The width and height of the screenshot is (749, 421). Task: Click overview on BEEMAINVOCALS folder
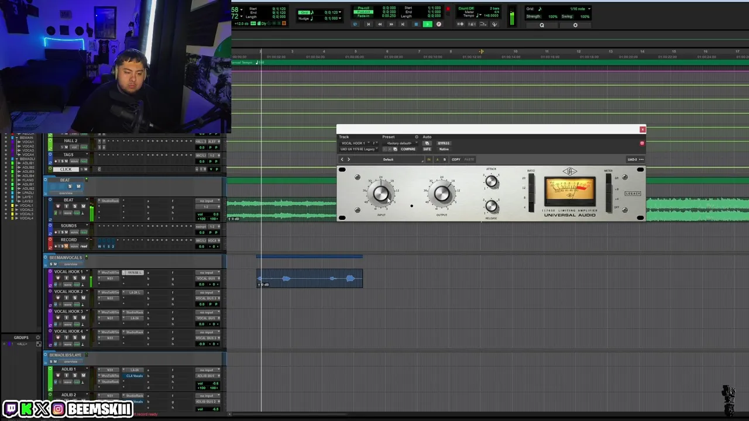71,264
